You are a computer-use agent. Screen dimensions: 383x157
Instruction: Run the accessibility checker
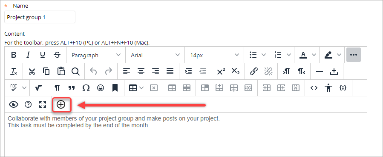(x=328, y=88)
